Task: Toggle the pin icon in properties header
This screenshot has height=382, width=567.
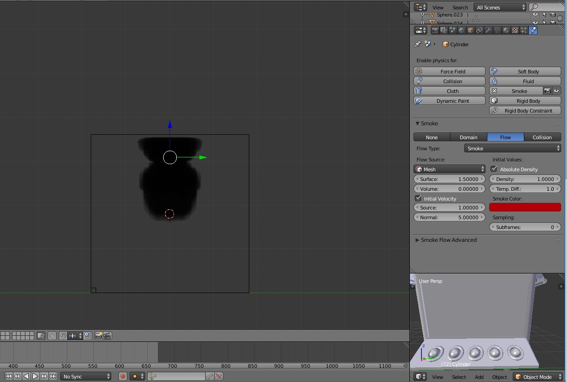Action: [417, 44]
